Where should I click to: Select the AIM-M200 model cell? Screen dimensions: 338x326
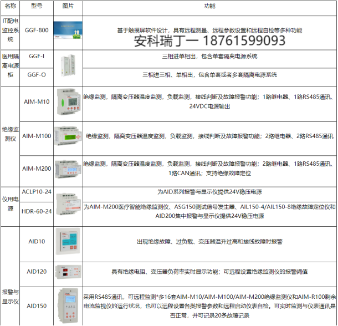(x=37, y=171)
